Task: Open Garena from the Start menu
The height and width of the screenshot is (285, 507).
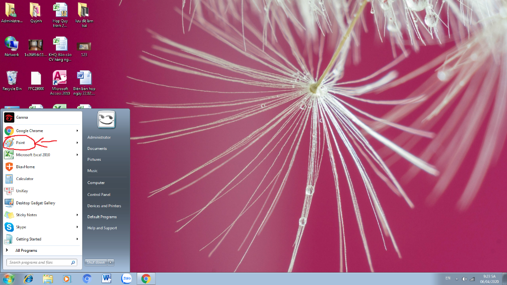Action: coord(42,118)
